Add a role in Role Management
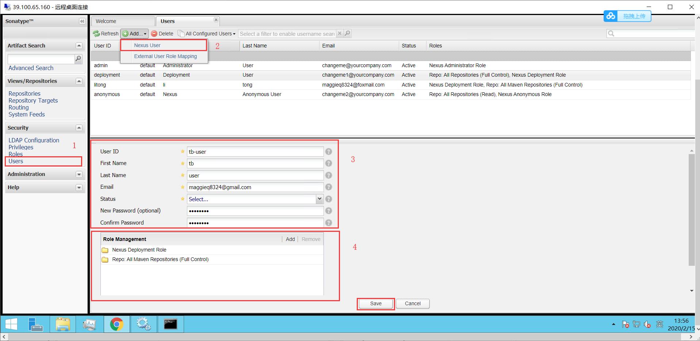Screen dimensions: 700x341 pos(290,239)
